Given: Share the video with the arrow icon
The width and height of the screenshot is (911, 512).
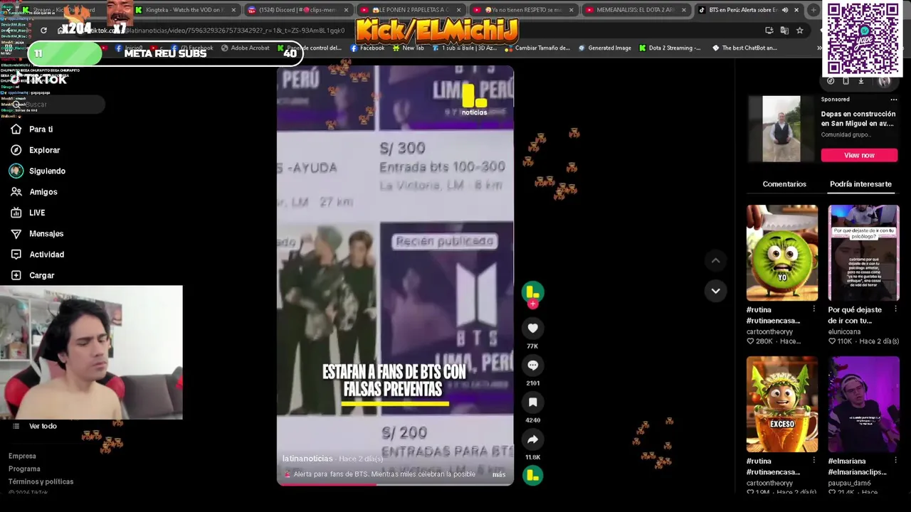Looking at the screenshot, I should pyautogui.click(x=532, y=439).
